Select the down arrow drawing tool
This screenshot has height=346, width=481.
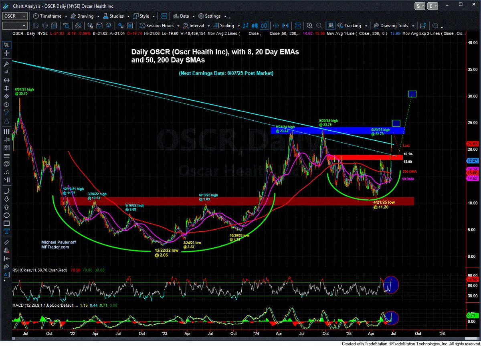[6, 200]
